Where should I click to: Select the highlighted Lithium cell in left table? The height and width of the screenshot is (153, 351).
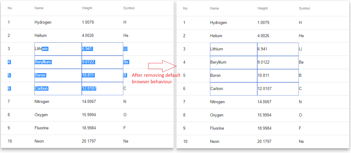coord(58,49)
